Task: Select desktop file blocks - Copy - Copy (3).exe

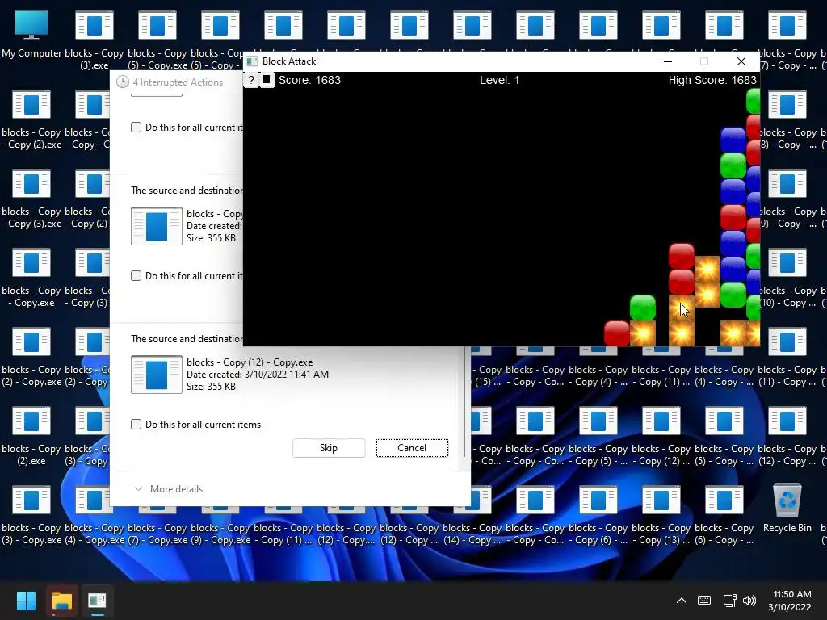Action: [x=31, y=199]
